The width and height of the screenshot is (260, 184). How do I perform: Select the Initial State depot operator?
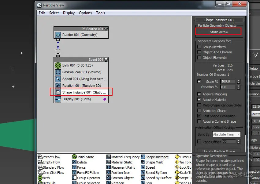(x=83, y=157)
